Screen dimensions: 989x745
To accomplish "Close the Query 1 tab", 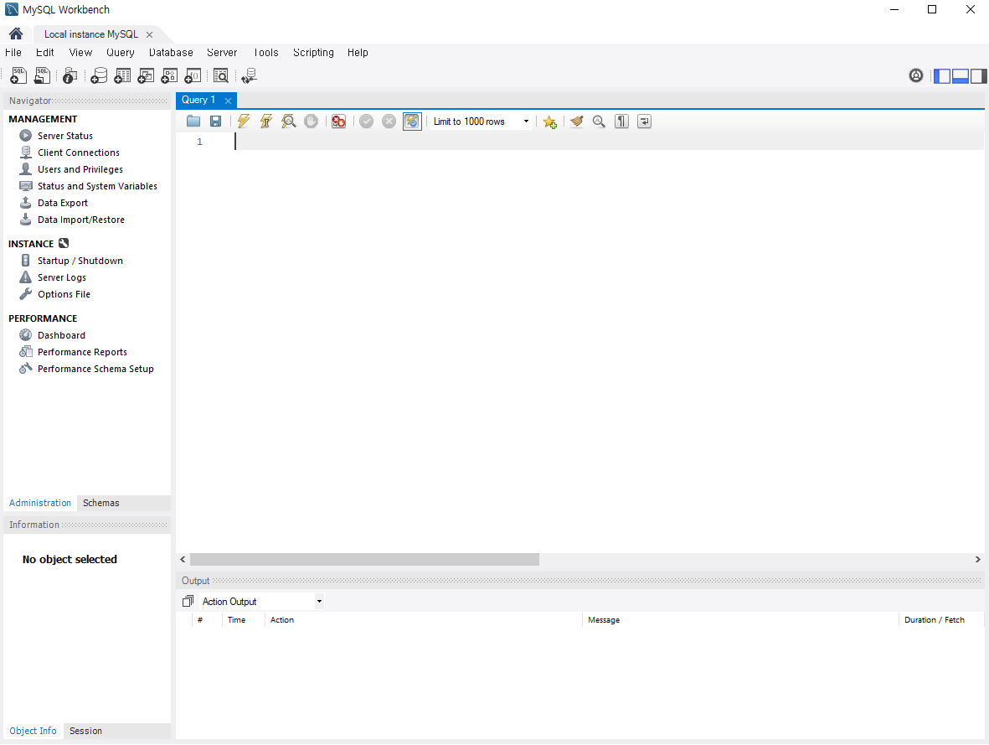I will click(x=229, y=101).
